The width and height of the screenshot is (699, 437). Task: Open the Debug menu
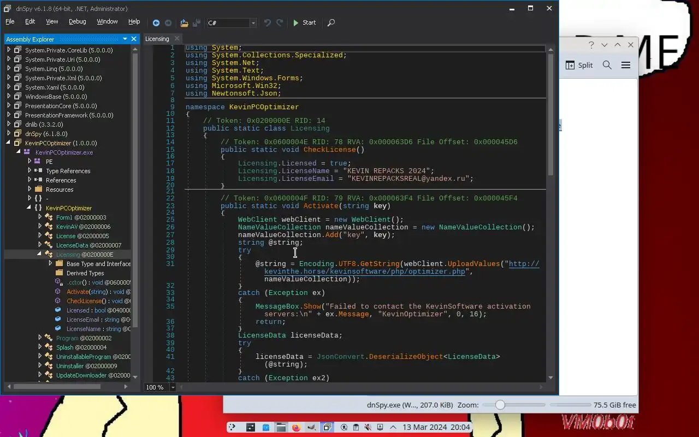(x=77, y=22)
